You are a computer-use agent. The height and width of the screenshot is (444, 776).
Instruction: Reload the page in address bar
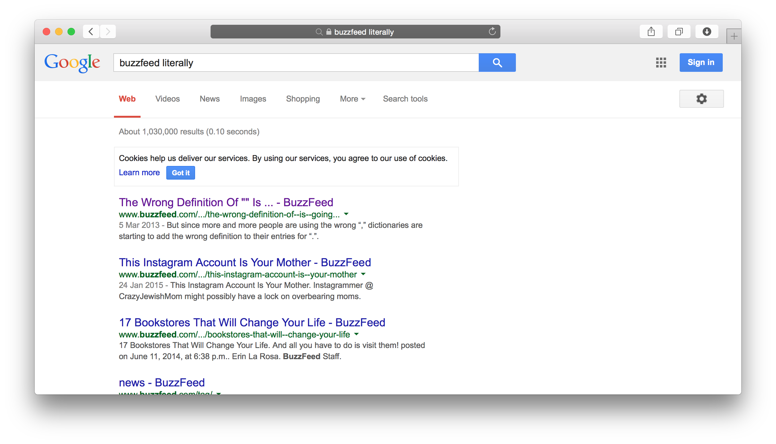[492, 32]
